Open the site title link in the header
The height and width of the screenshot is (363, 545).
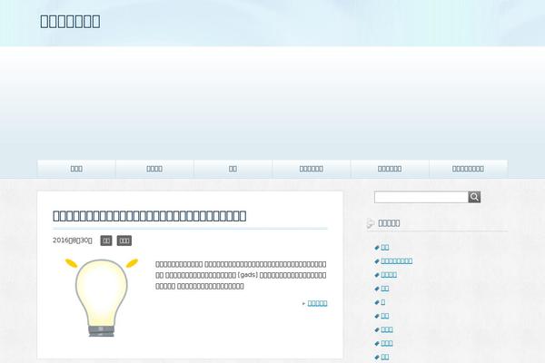pos(70,21)
